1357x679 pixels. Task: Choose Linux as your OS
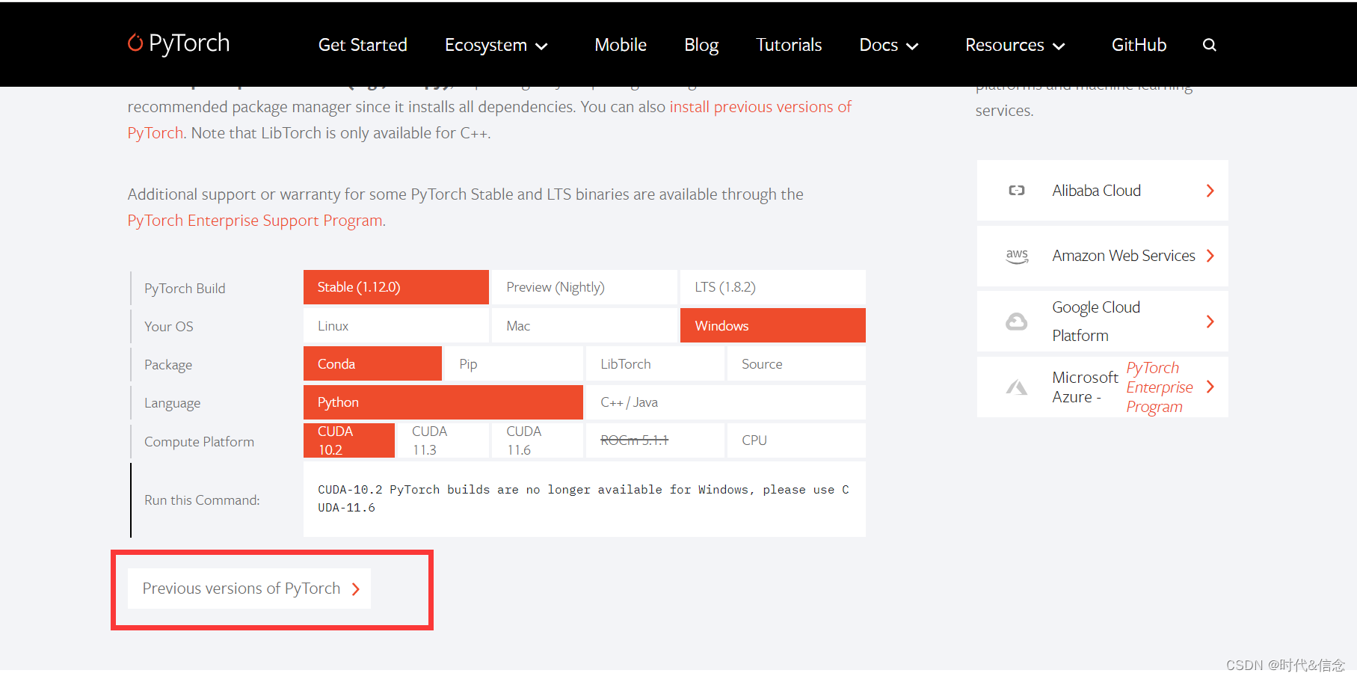point(396,326)
